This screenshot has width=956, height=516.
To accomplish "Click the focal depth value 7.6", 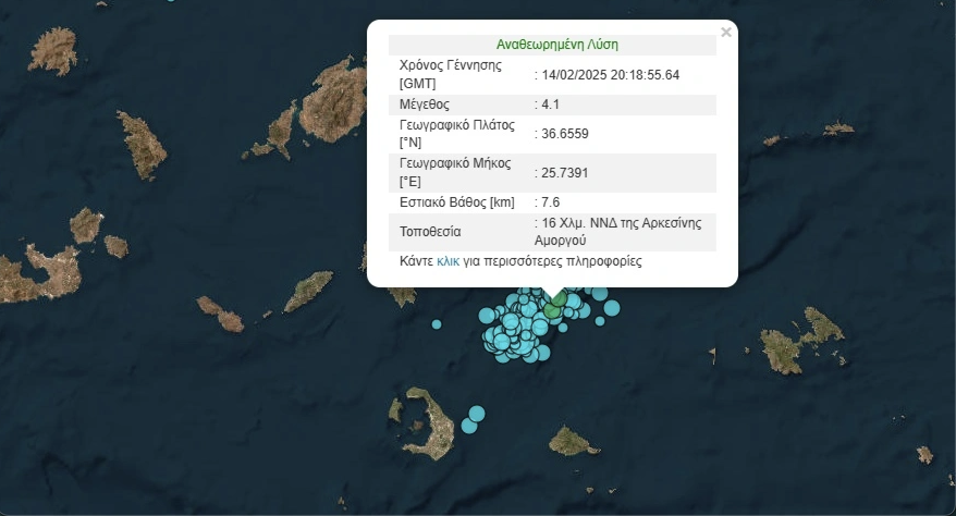I will [x=550, y=202].
